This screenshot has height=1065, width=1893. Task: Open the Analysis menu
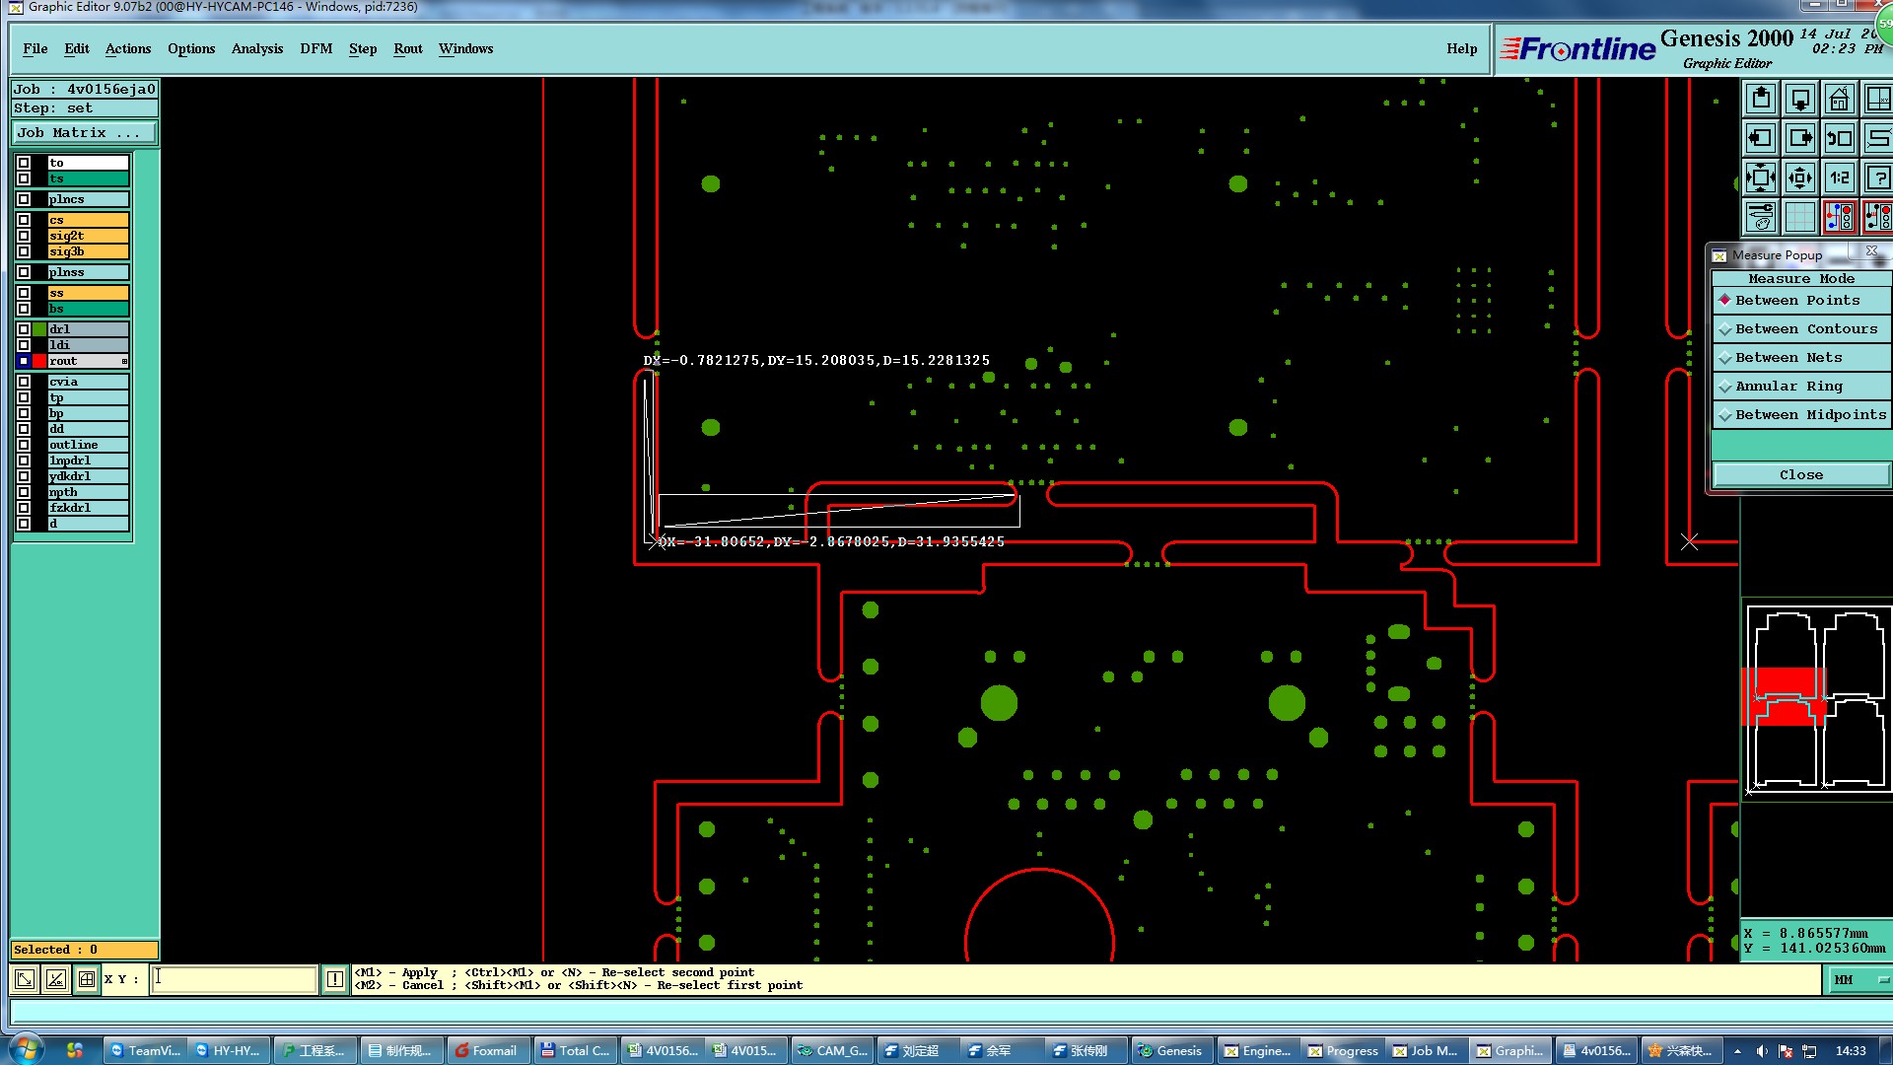pos(256,48)
